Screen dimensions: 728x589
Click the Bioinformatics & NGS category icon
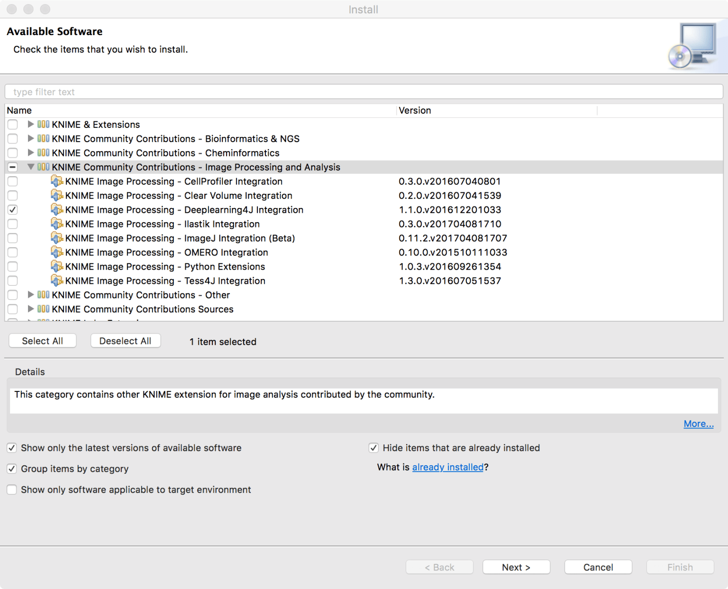click(43, 138)
